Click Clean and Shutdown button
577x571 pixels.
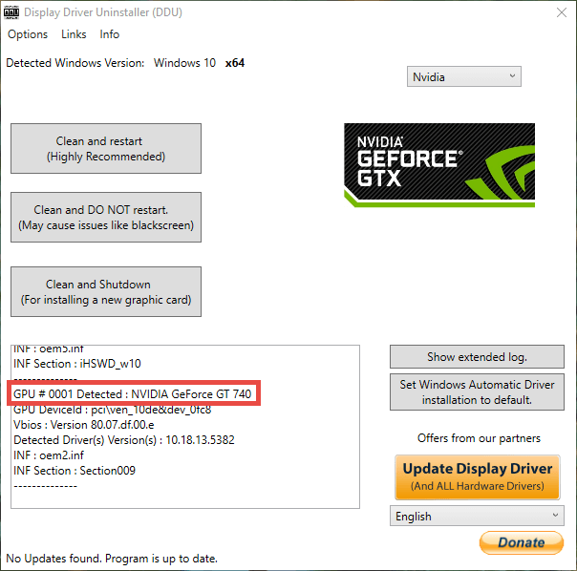pos(106,292)
